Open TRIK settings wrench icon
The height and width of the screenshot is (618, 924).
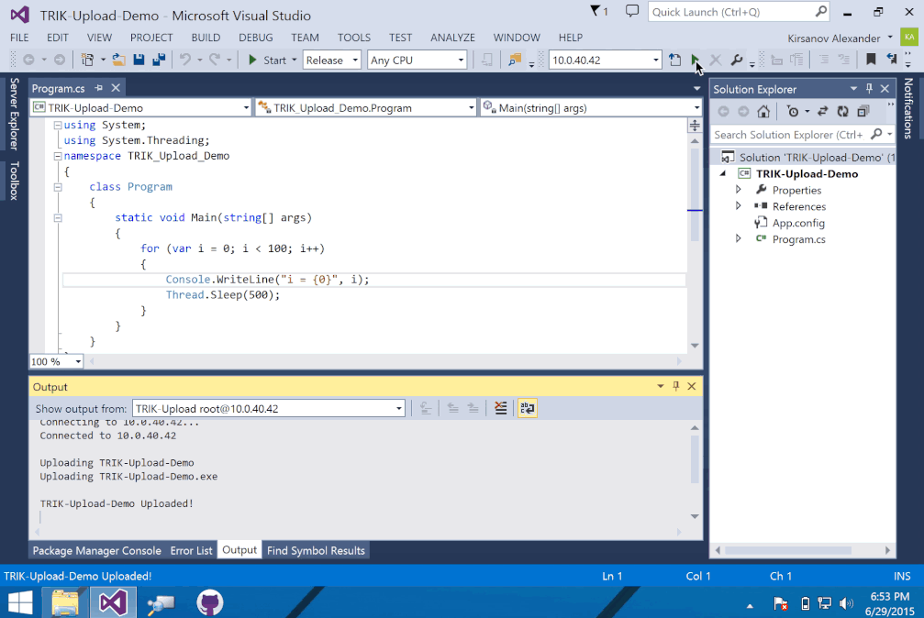click(x=736, y=60)
